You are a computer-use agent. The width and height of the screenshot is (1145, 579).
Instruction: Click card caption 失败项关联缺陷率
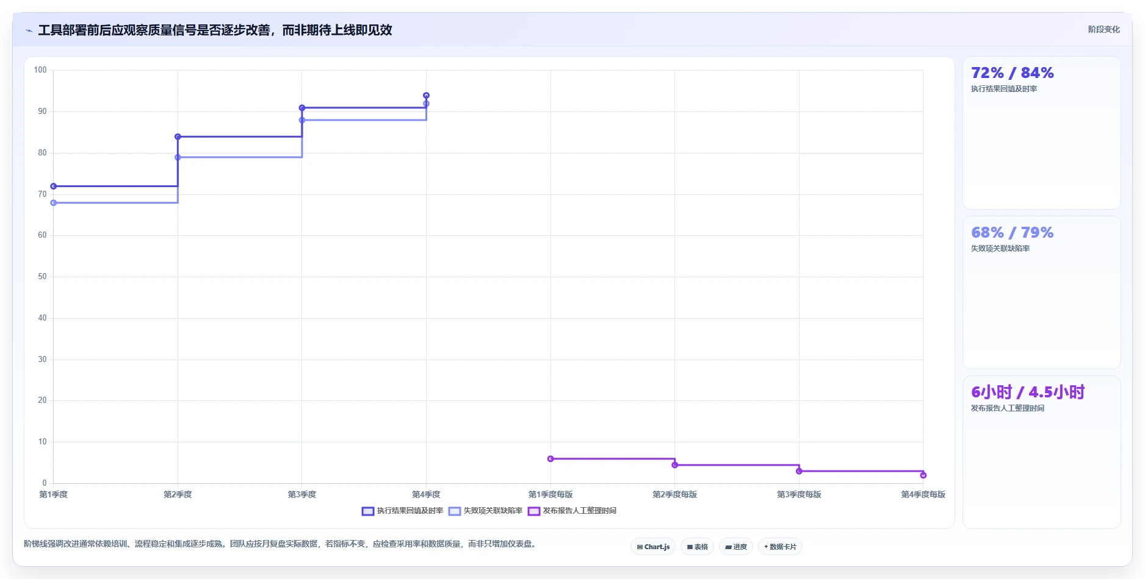click(1000, 249)
